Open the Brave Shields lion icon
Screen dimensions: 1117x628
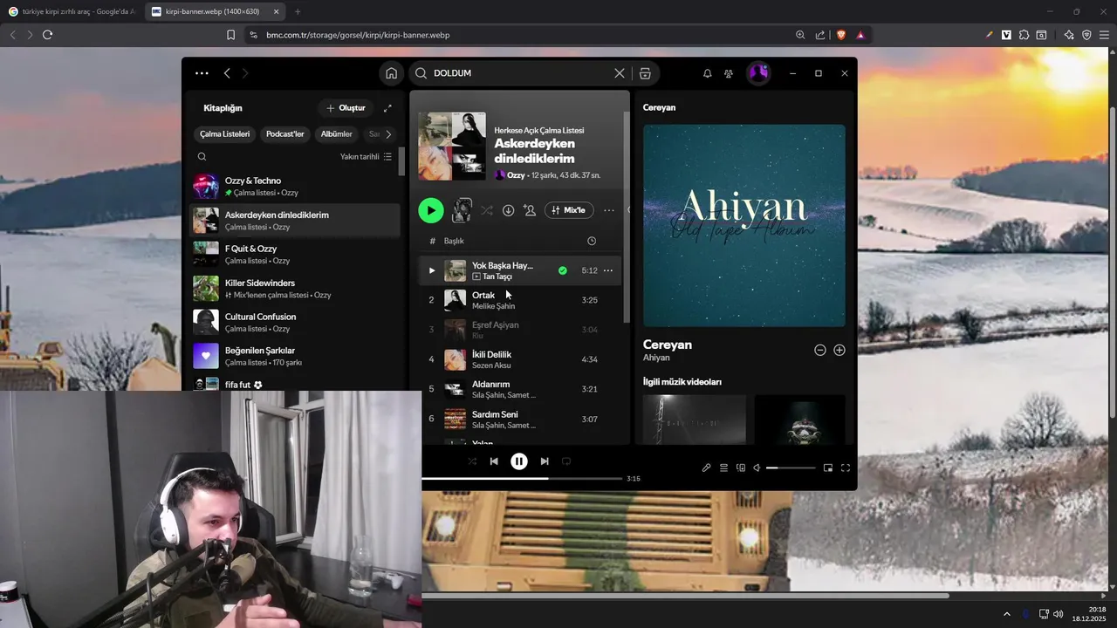(x=841, y=35)
